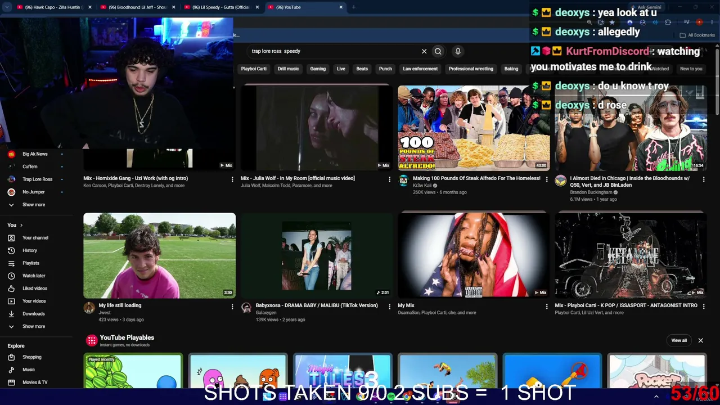The image size is (720, 405).
Task: Play the 100 Pounds of Steak Alfredo thumbnail
Action: tap(474, 128)
